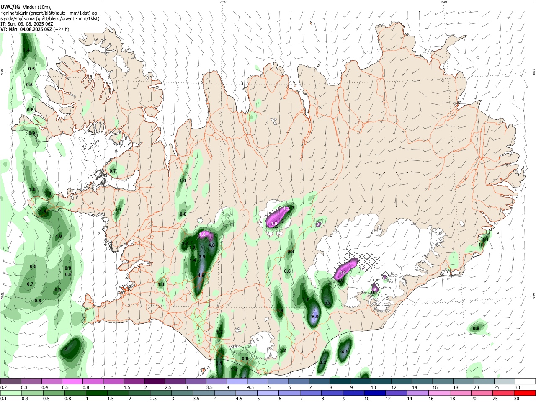Click the dark teal 8–9 snow swatch
The height and width of the screenshot is (402, 536).
tap(340, 381)
